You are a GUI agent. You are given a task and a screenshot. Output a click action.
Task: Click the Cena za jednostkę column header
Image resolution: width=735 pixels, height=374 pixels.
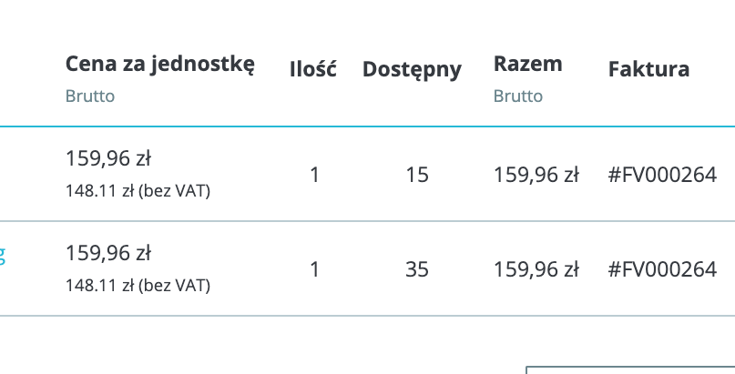point(159,64)
